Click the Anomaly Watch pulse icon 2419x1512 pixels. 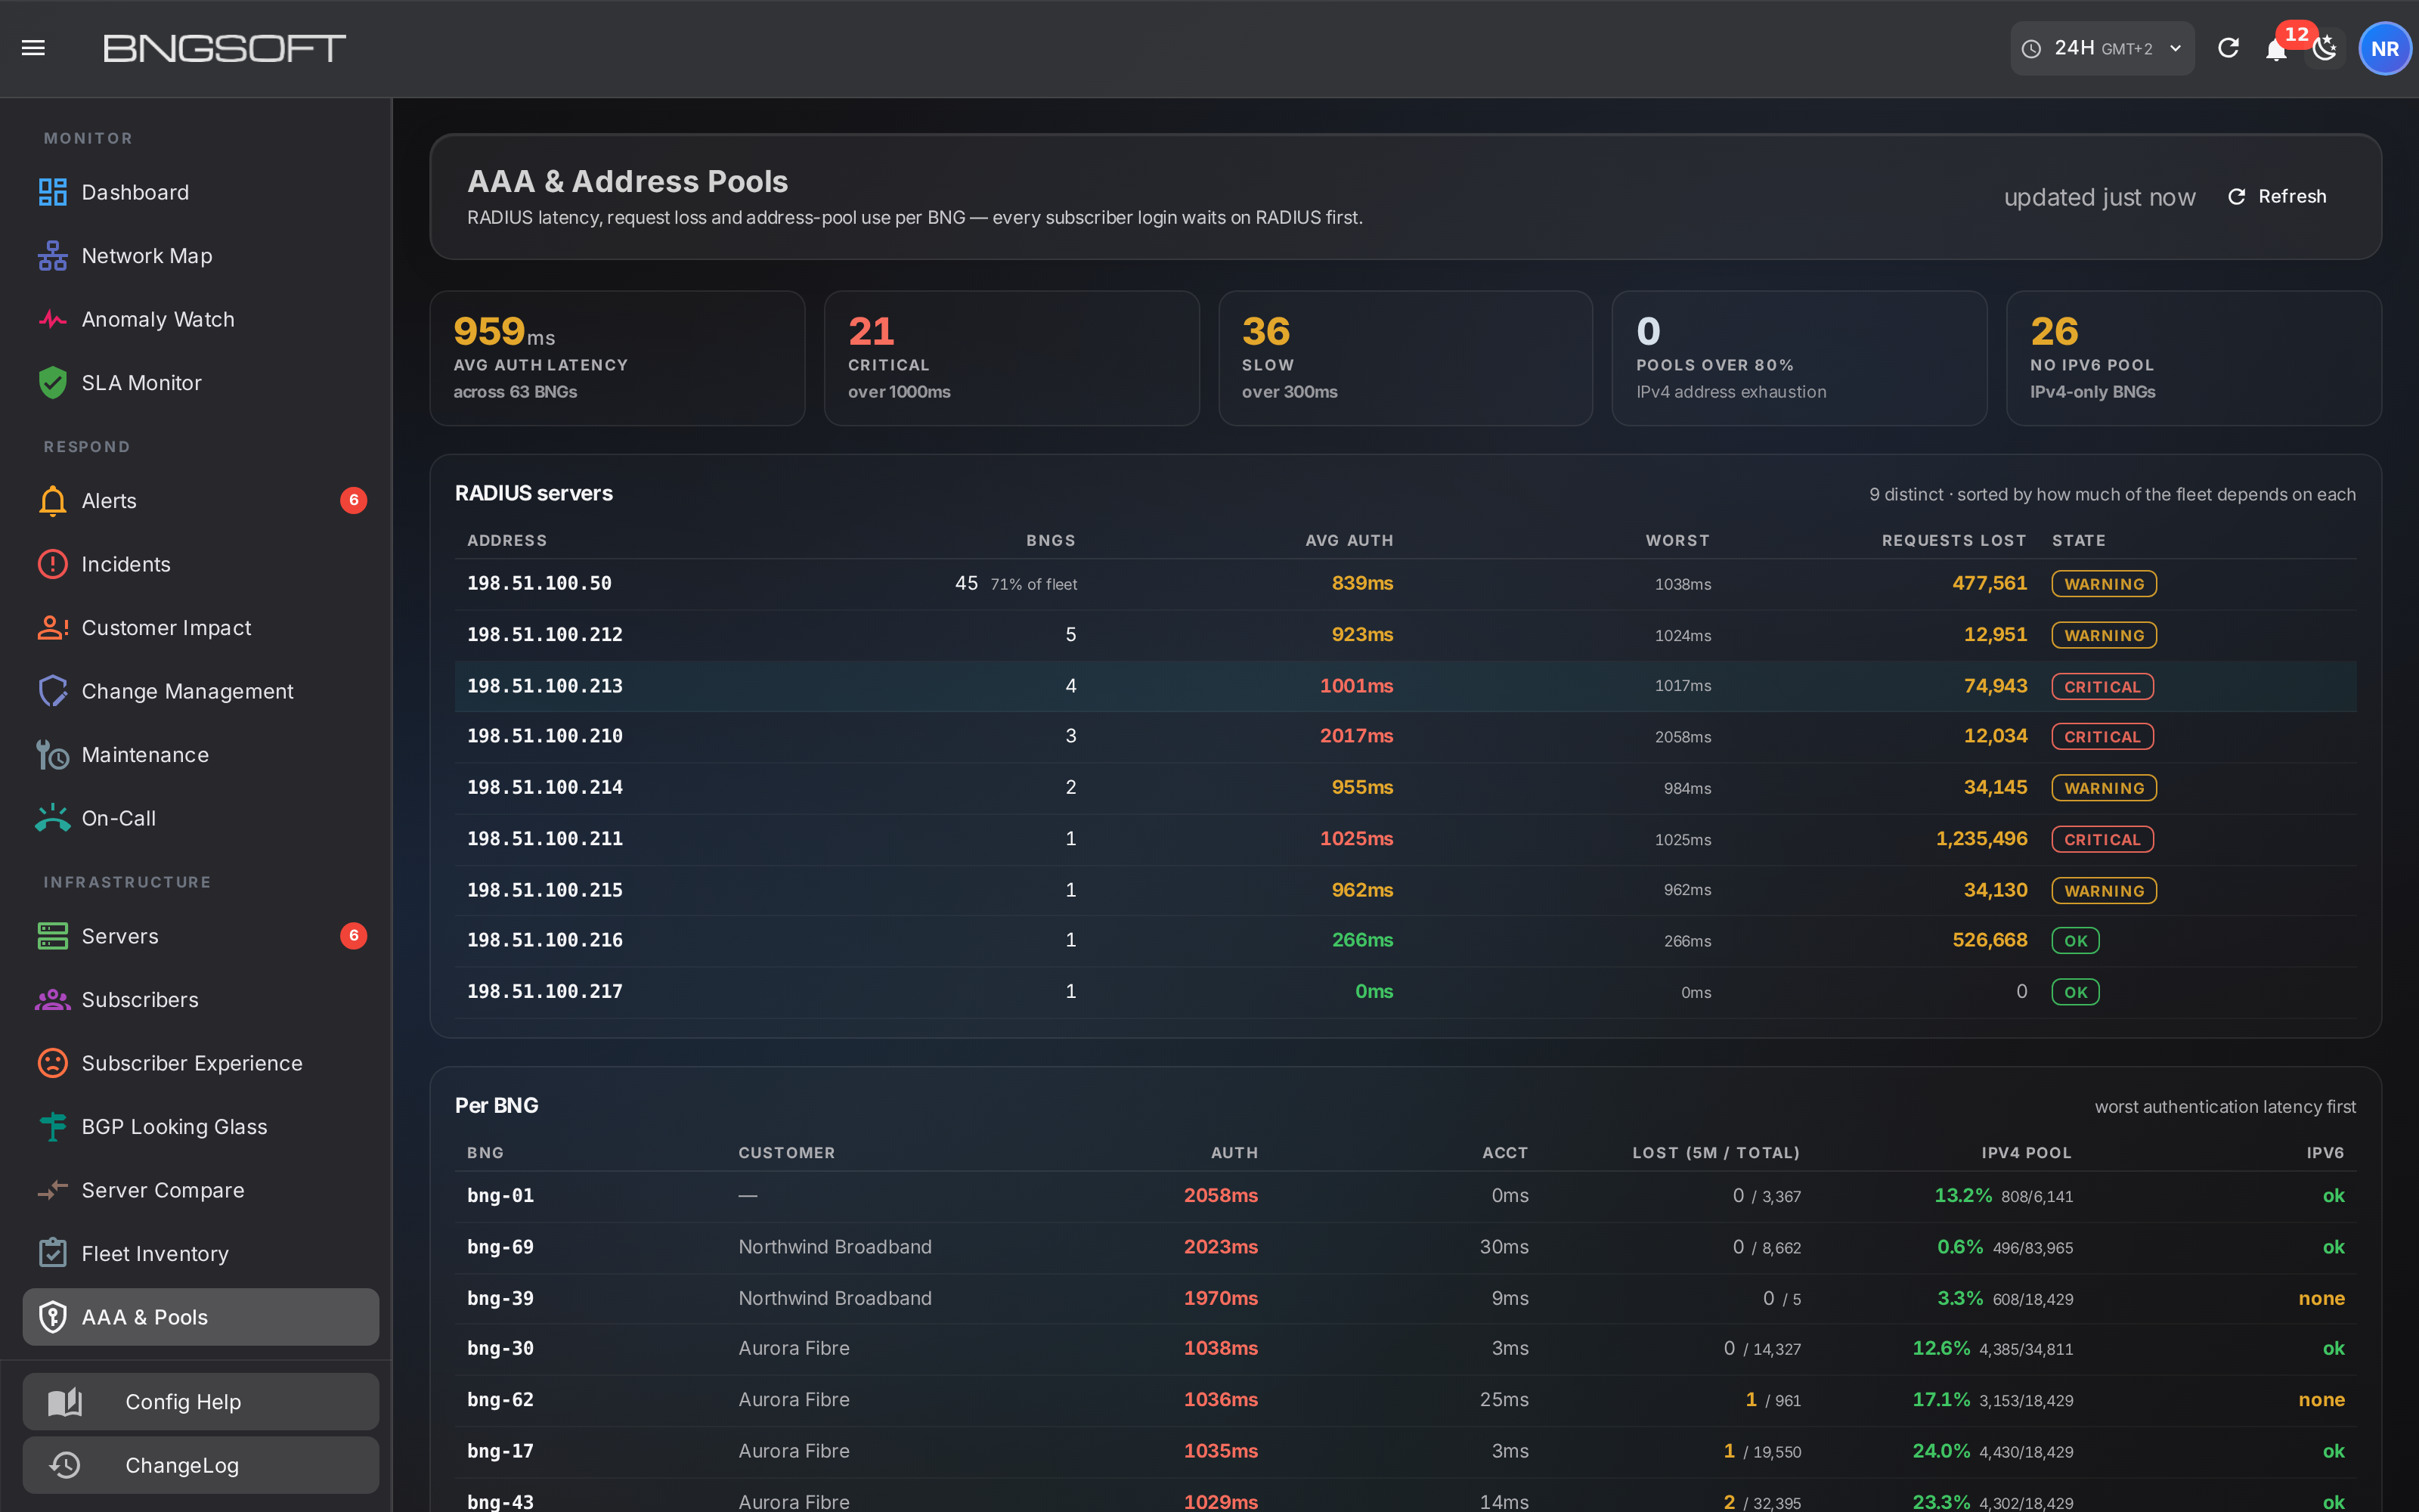coord(52,319)
